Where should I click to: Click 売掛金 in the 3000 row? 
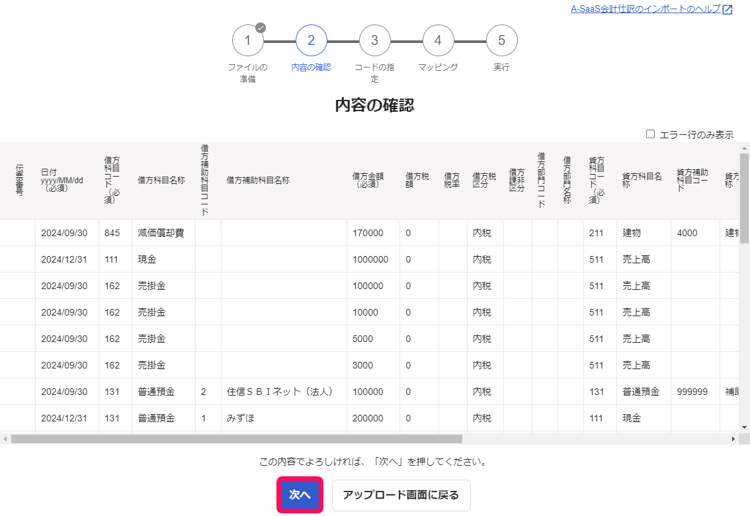point(163,365)
